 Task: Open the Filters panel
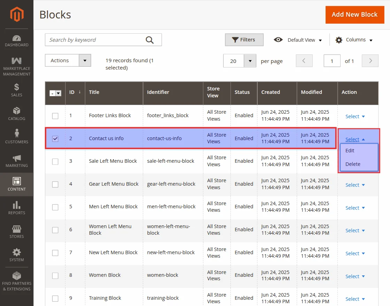tap(244, 40)
